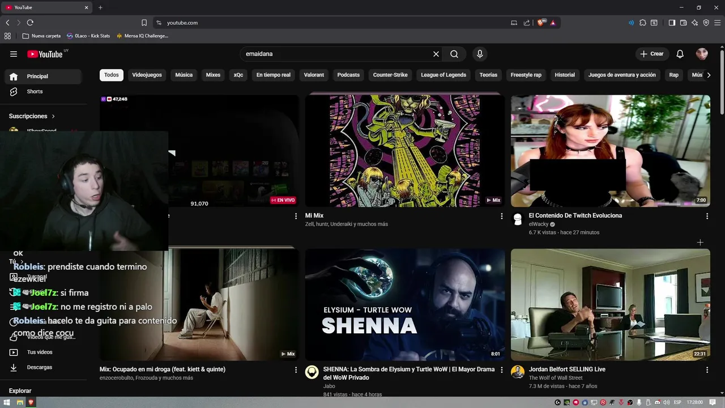Play the Jordan Belfort SELLING Live thumbnail
Viewport: 725px width, 408px height.
611,304
